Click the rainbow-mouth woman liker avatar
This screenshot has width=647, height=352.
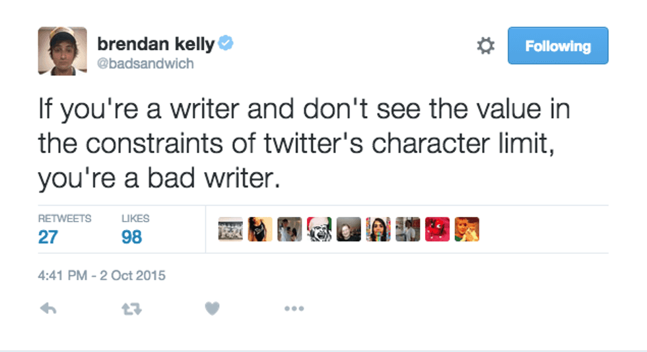click(378, 229)
